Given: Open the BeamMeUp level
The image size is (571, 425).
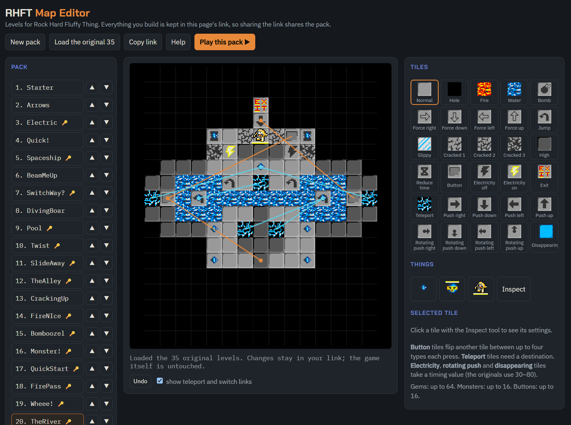Looking at the screenshot, I should tap(48, 175).
